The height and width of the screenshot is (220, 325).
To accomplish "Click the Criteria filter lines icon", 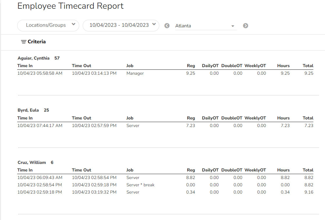I will point(24,42).
